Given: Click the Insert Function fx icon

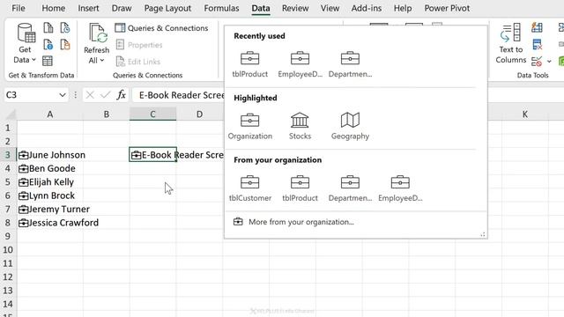Looking at the screenshot, I should 122,95.
